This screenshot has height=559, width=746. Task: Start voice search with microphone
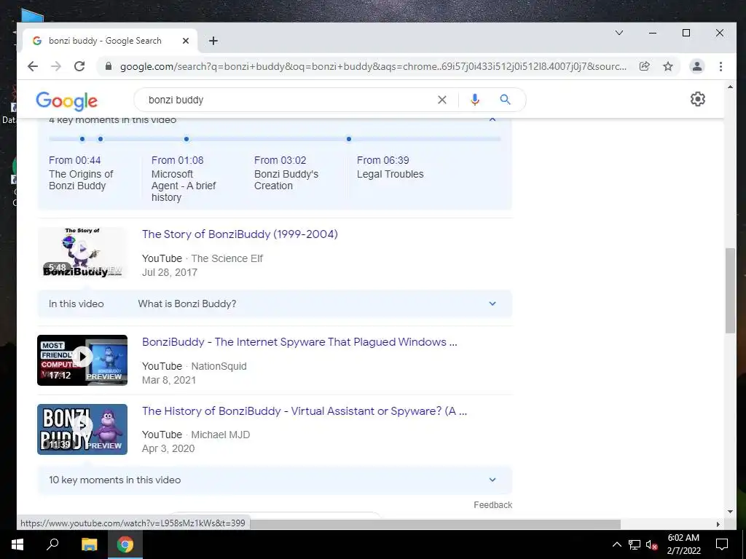pos(475,100)
